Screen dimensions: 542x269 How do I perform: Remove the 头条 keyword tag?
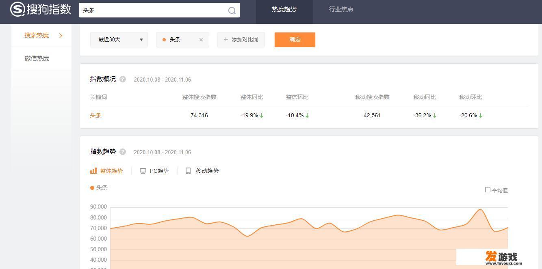[201, 40]
